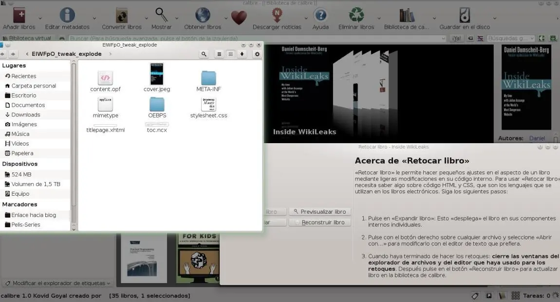This screenshot has width=560, height=302.
Task: Go back in the file manager
Action: tap(3, 54)
